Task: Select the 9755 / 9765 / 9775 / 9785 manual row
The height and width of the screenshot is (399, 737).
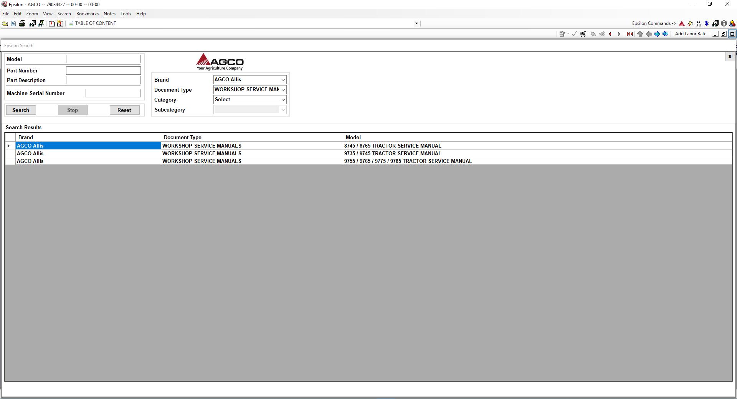Action: 368,161
